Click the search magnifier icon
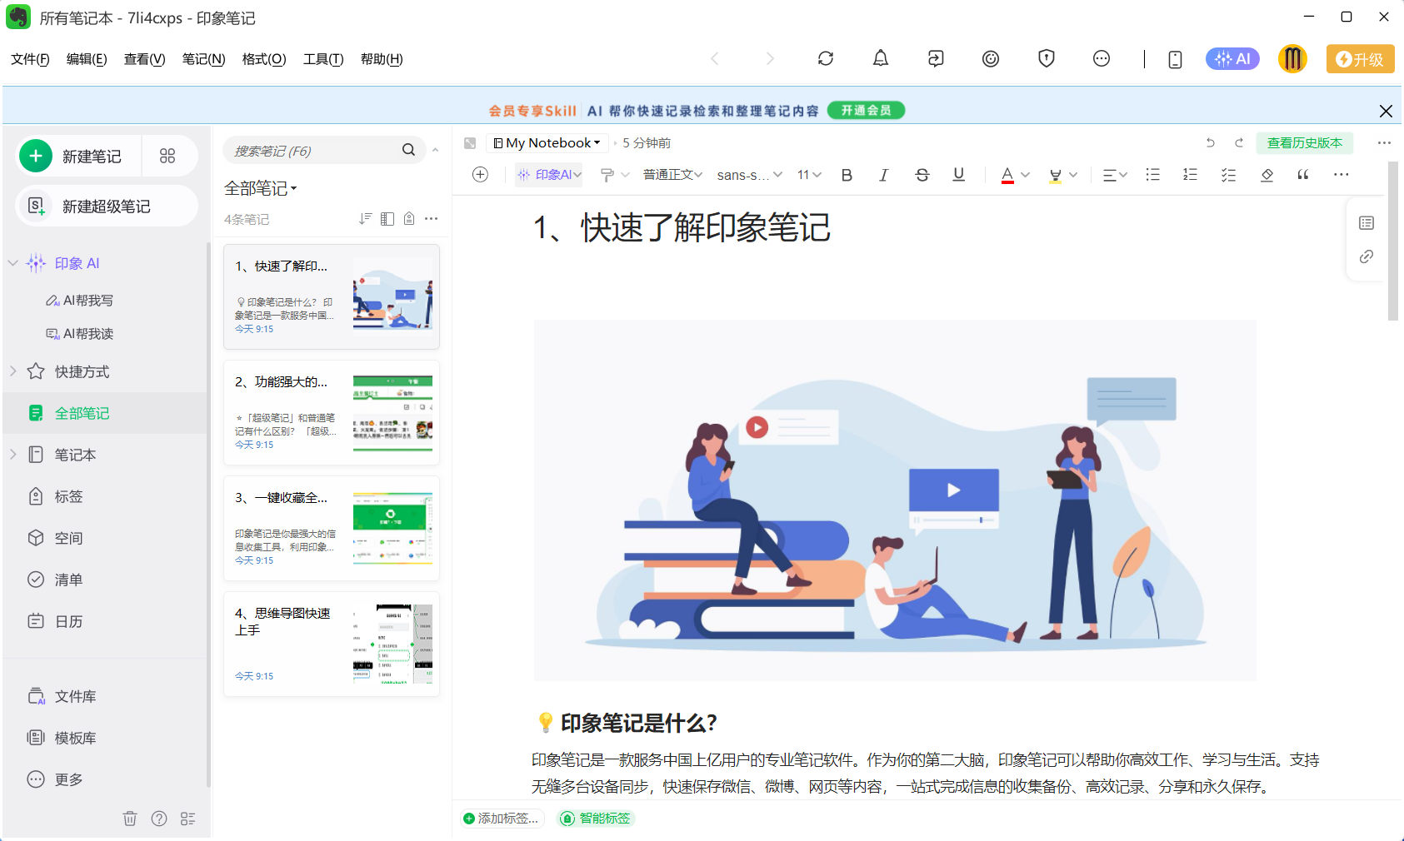1404x841 pixels. point(408,150)
